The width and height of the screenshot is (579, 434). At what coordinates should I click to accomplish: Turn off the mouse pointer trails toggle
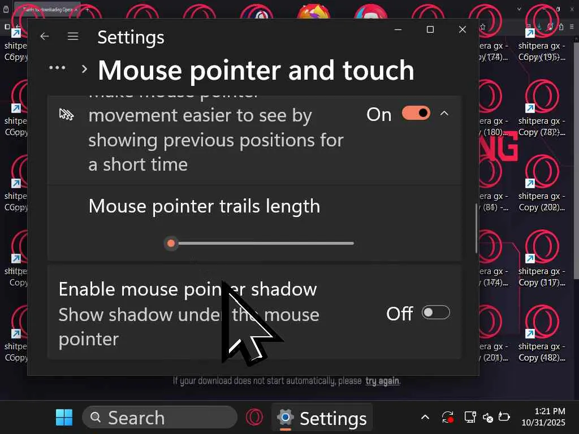(x=416, y=113)
